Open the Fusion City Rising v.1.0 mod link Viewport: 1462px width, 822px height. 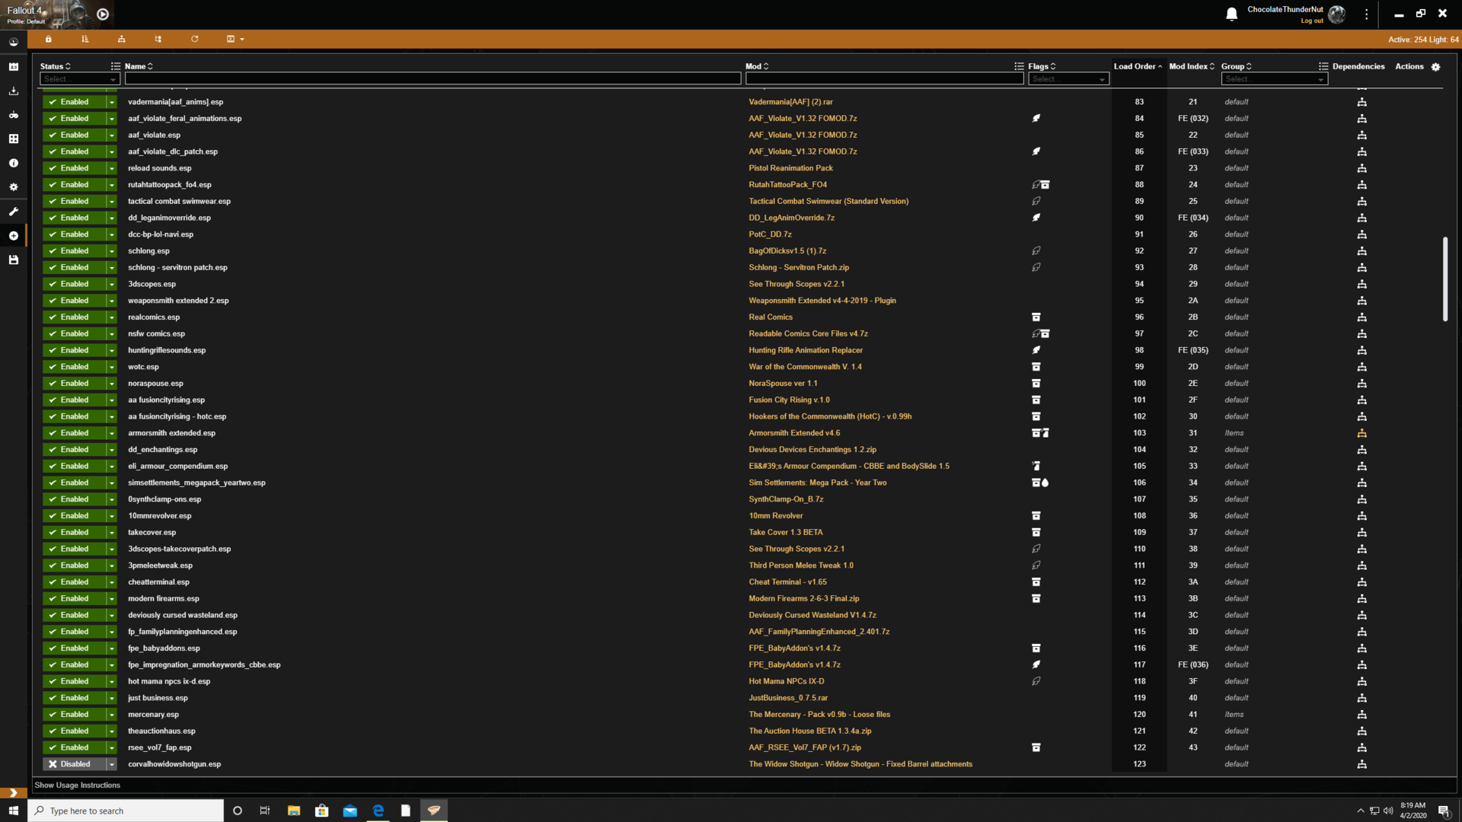point(789,400)
